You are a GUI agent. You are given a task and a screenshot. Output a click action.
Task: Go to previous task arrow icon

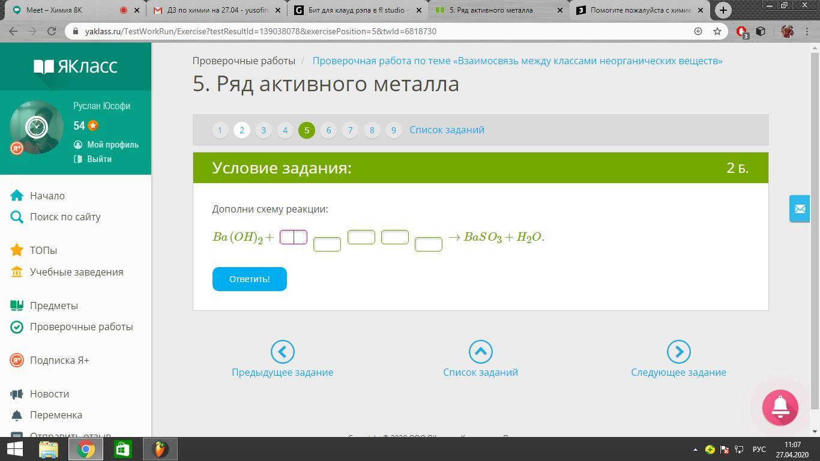(282, 352)
